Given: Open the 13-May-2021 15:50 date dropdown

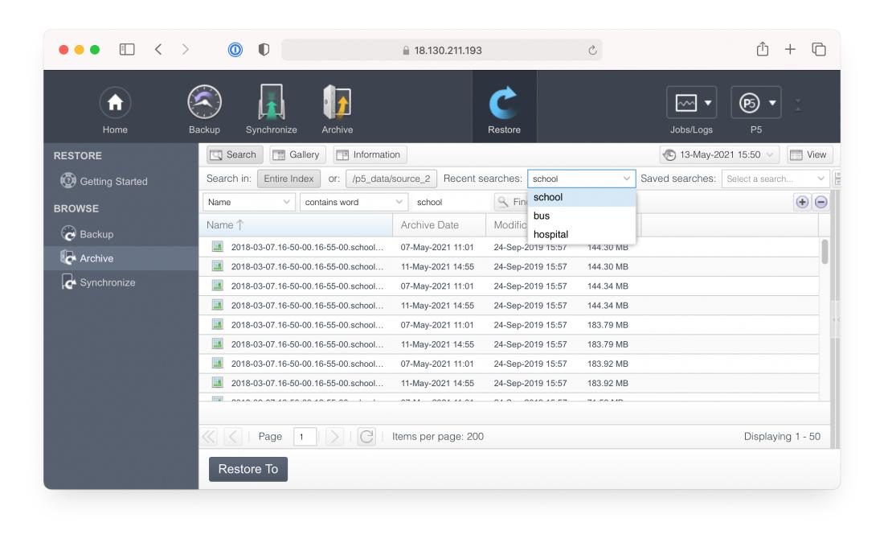Looking at the screenshot, I should 719,154.
